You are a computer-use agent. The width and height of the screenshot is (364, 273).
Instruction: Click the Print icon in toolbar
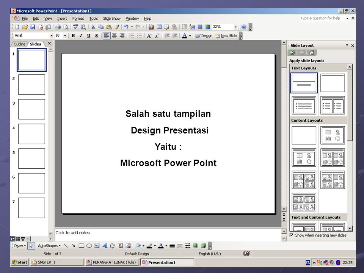point(58,27)
